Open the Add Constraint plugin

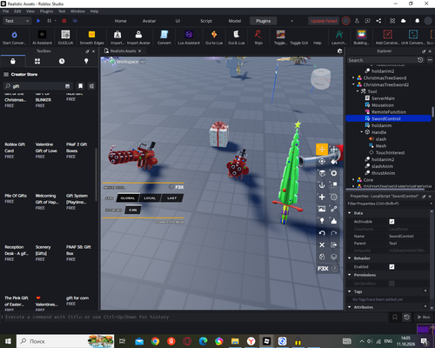(387, 37)
